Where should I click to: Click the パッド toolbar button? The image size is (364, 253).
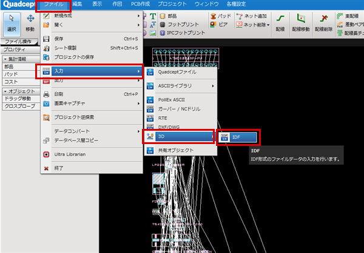(221, 16)
